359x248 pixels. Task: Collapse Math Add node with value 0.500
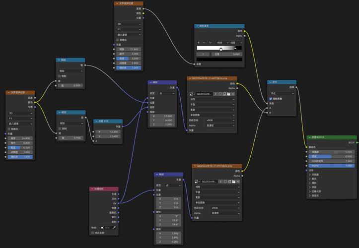59,60
